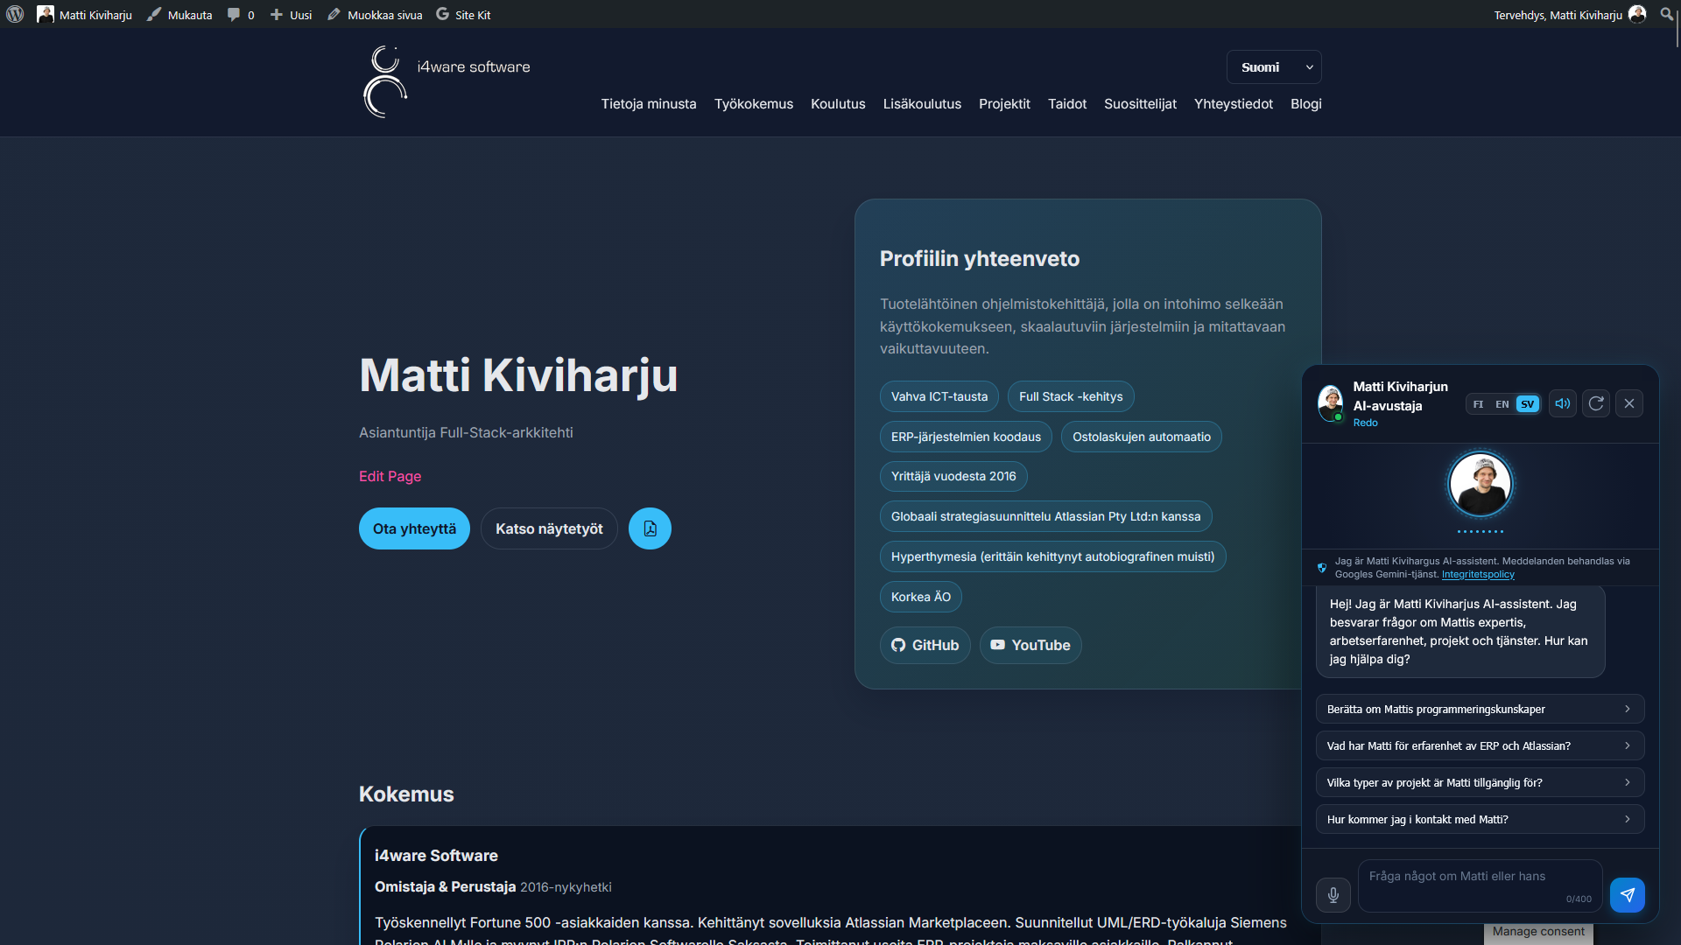
Task: Select SV chat language
Action: coord(1527,404)
